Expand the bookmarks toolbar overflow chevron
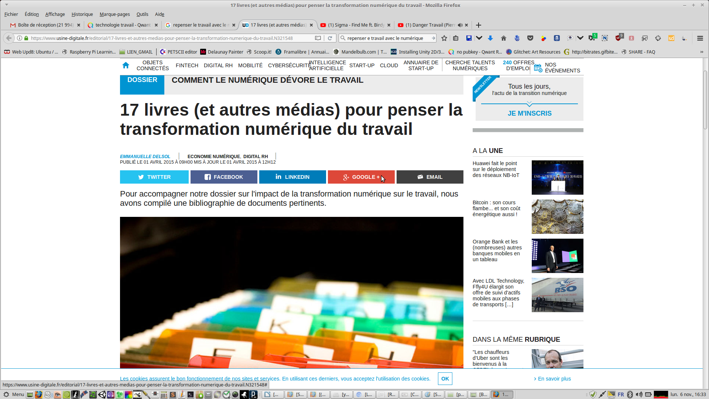 pyautogui.click(x=702, y=52)
